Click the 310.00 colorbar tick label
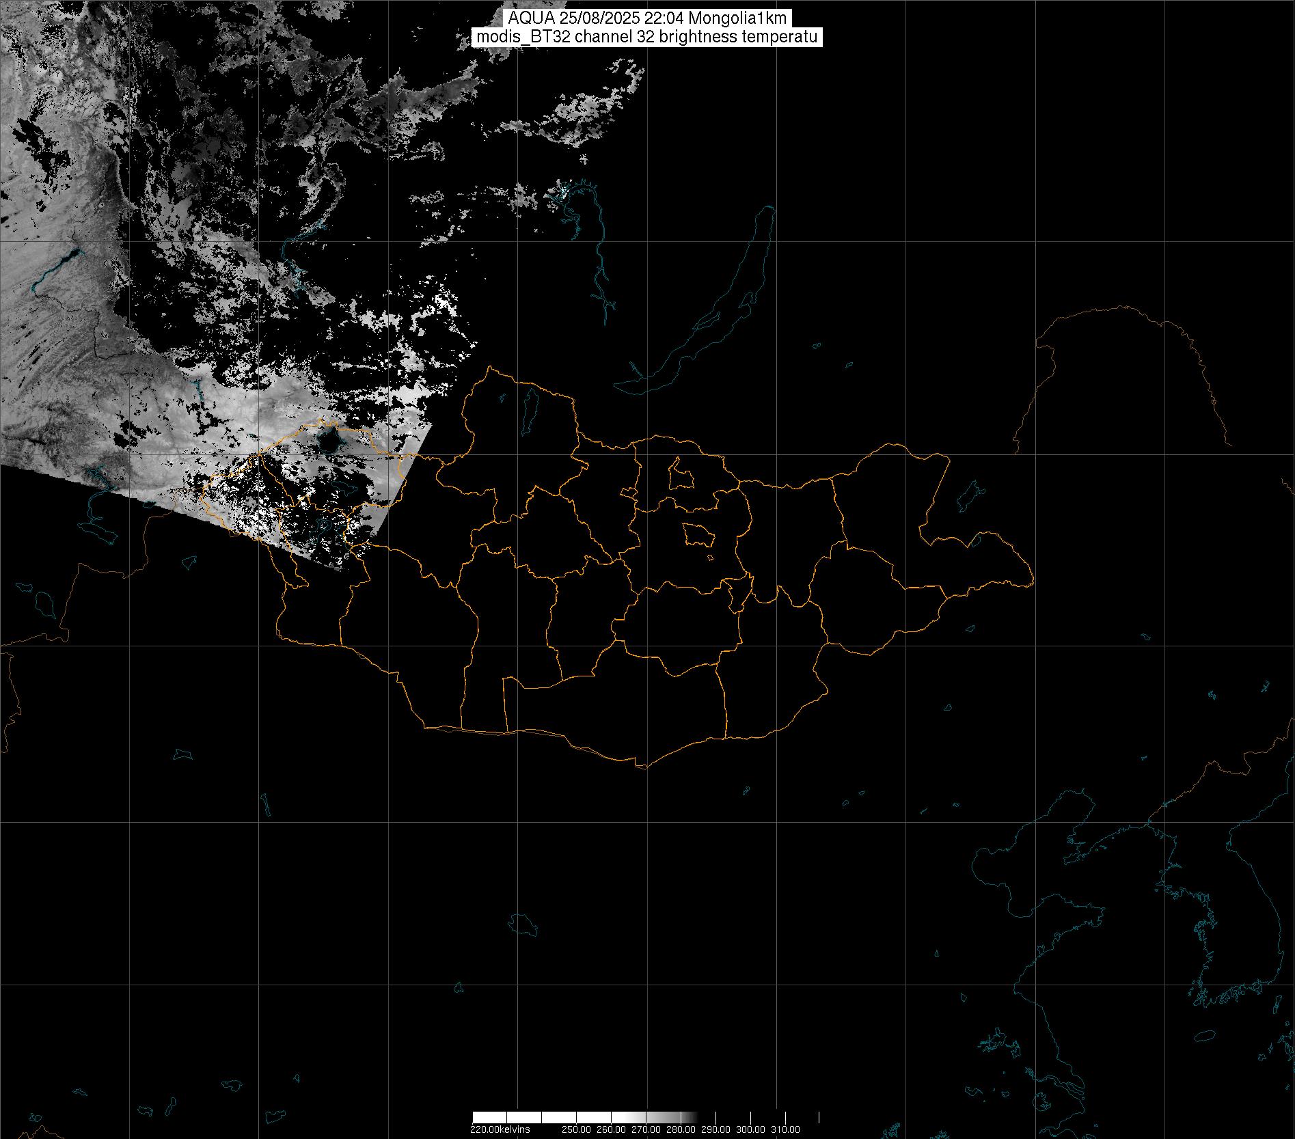Screen dimensions: 1295x1139 (x=785, y=1129)
